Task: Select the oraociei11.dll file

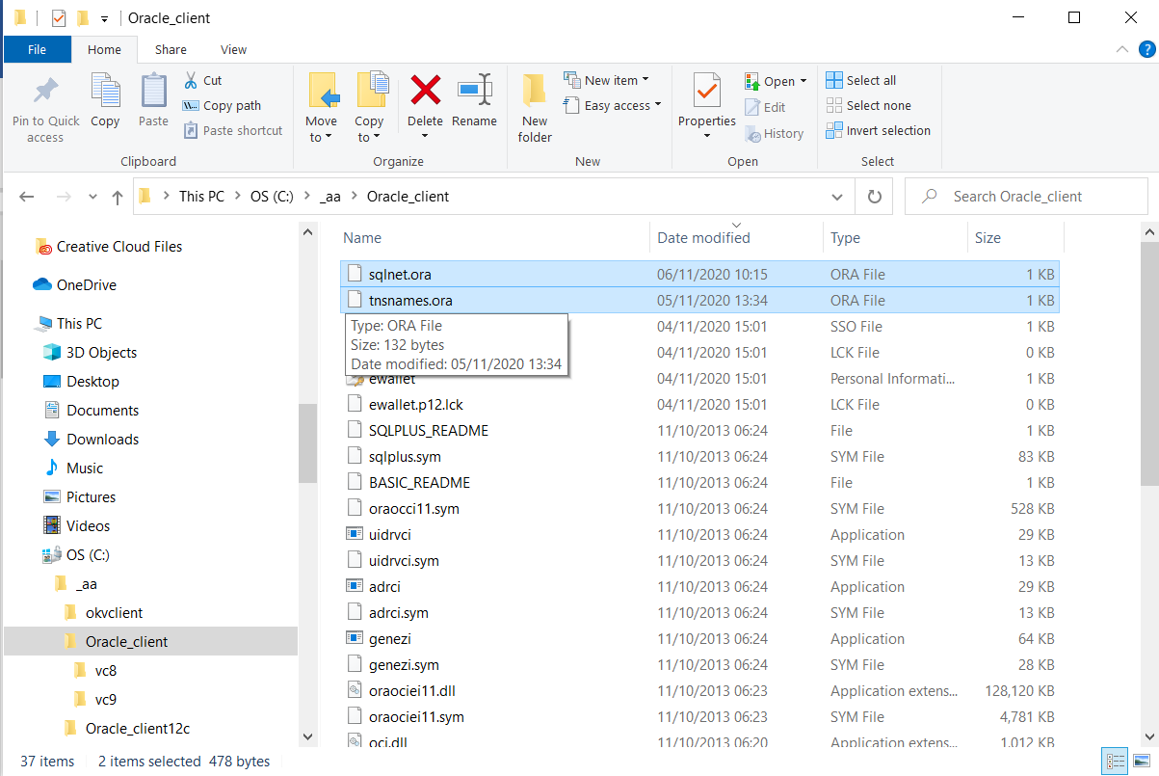Action: [700, 691]
